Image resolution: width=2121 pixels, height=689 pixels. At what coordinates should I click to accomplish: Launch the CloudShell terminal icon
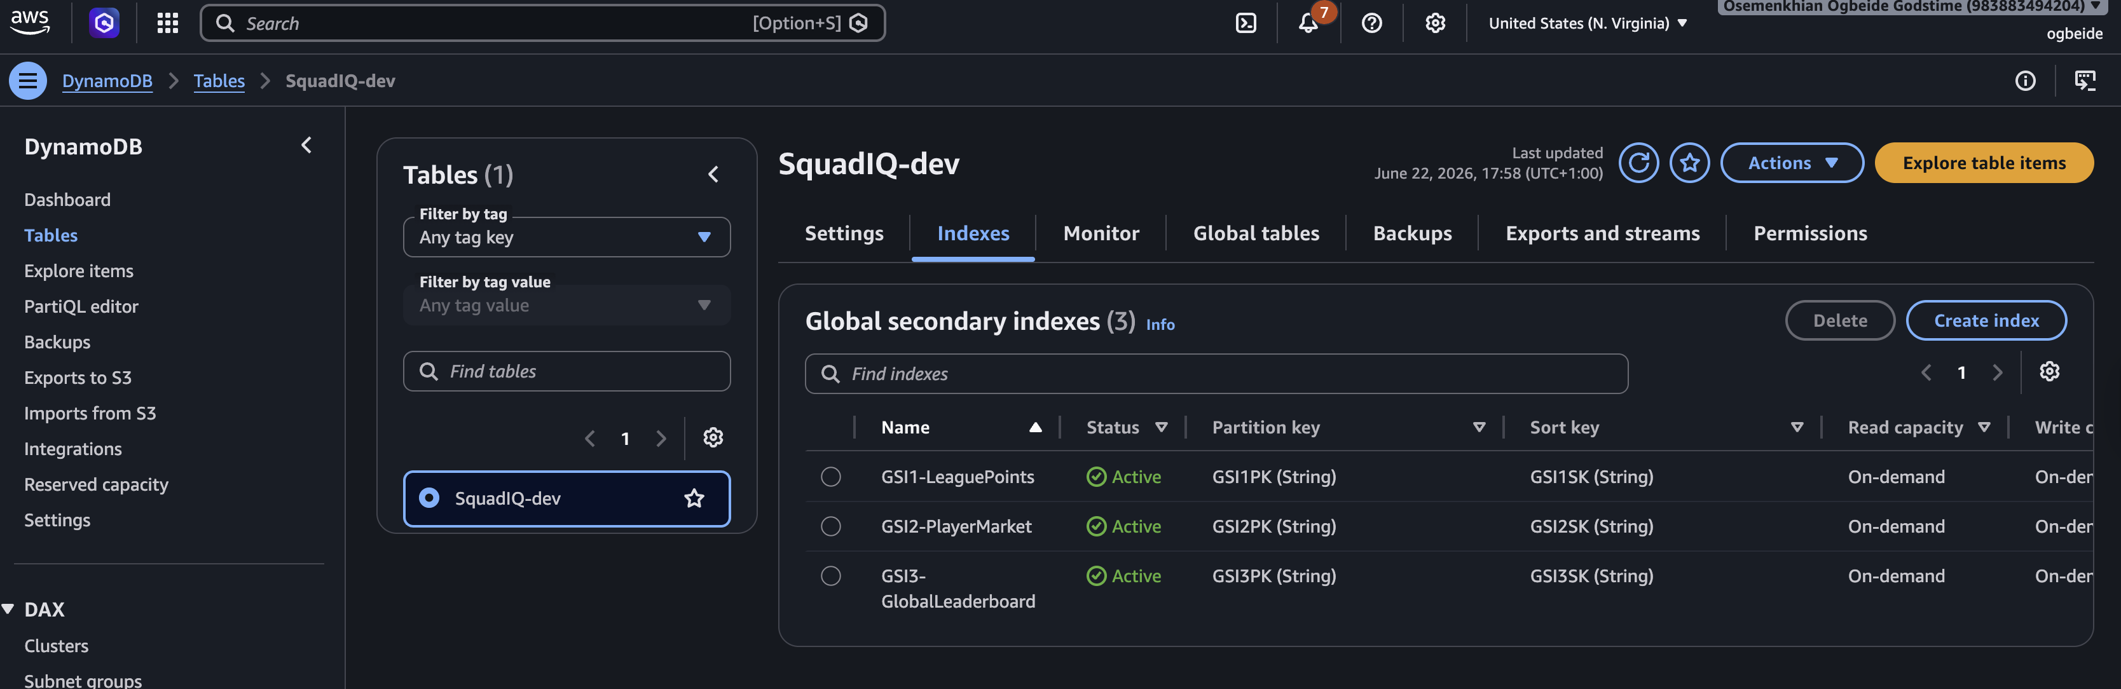click(x=1246, y=23)
